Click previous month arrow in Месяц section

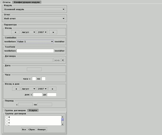pyautogui.click(x=16, y=32)
